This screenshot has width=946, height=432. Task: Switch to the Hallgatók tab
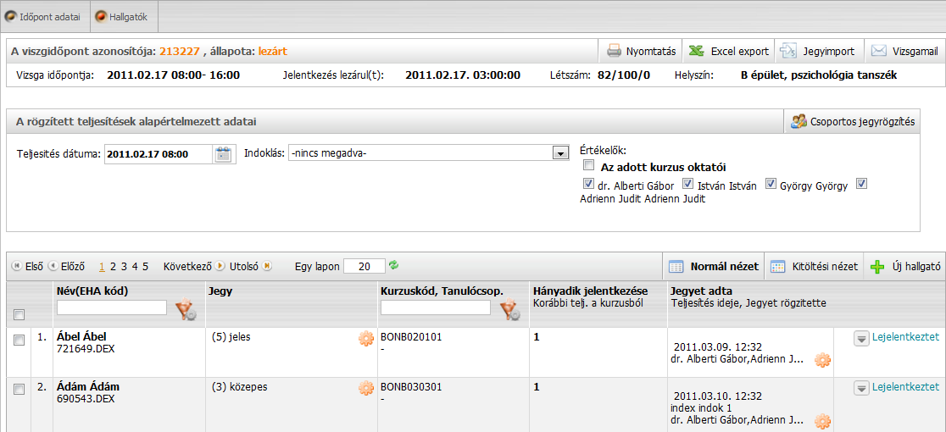[x=124, y=17]
